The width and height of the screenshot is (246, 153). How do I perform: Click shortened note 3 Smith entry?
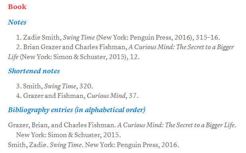click(55, 86)
